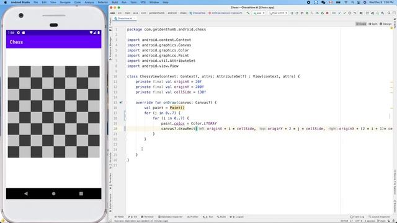397x223 pixels.
Task: Open the Analyze menu
Action: (89, 2)
